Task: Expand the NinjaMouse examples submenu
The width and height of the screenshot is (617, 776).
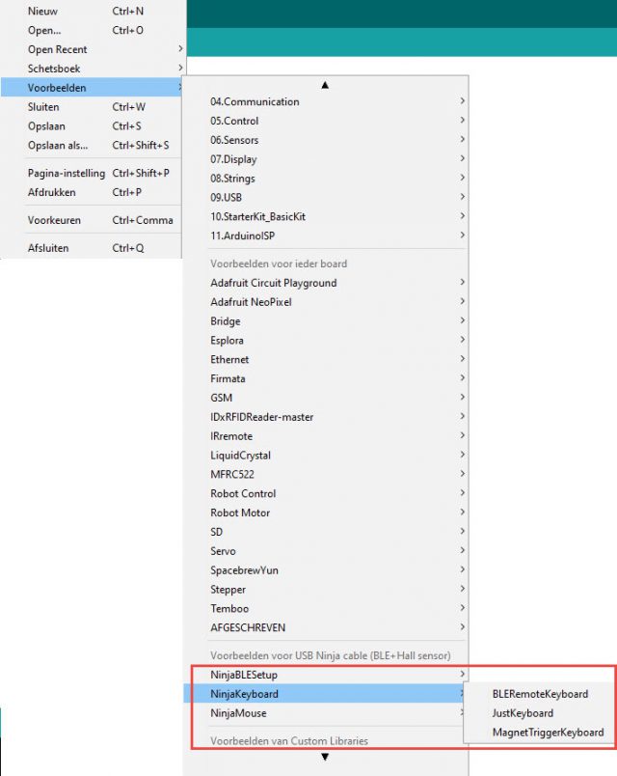Action: pos(238,713)
